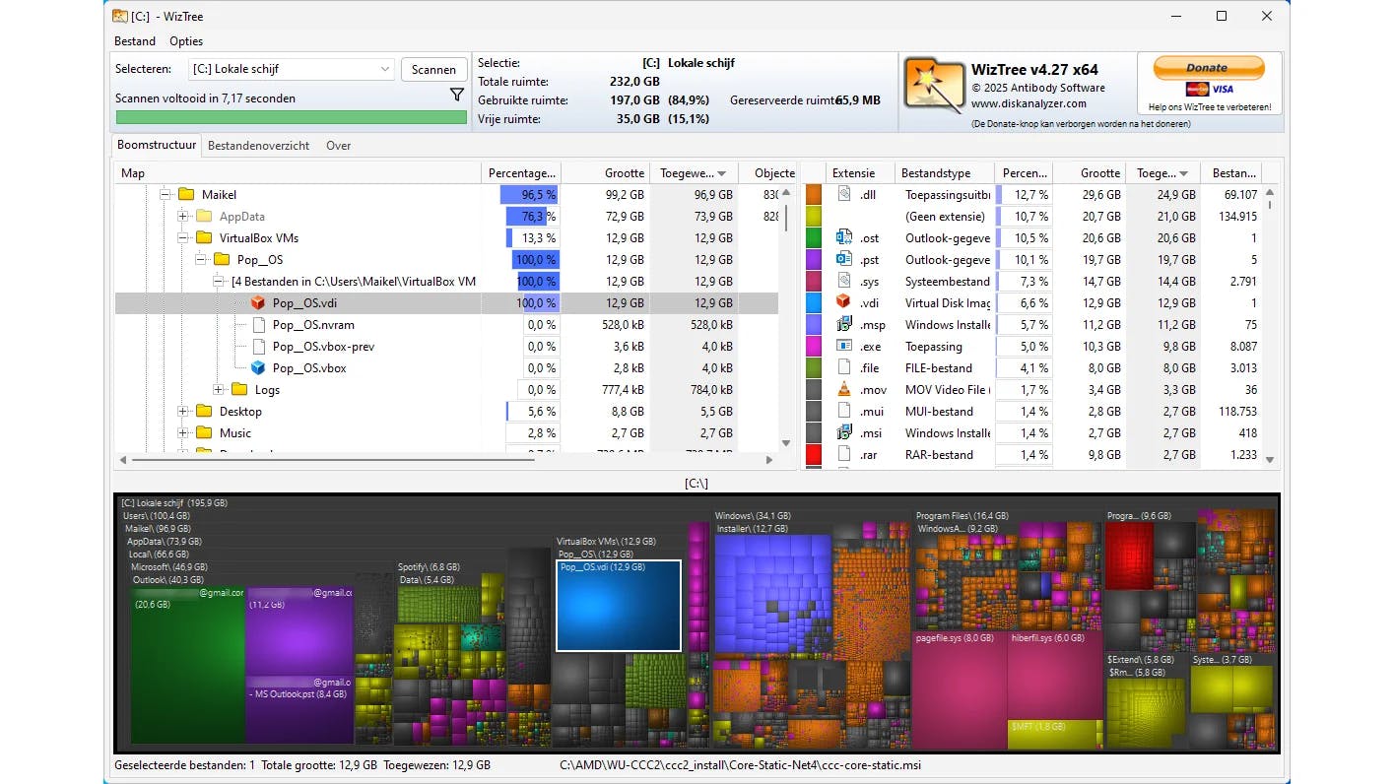Image resolution: width=1394 pixels, height=784 pixels.
Task: Select the $MFT block in the treemap
Action: [1055, 735]
